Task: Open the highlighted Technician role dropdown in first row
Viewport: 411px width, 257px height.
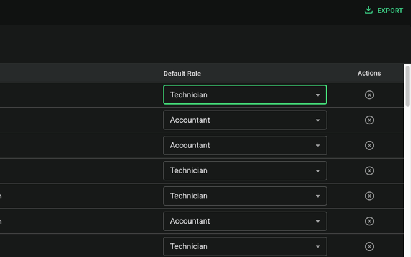Action: [245, 95]
